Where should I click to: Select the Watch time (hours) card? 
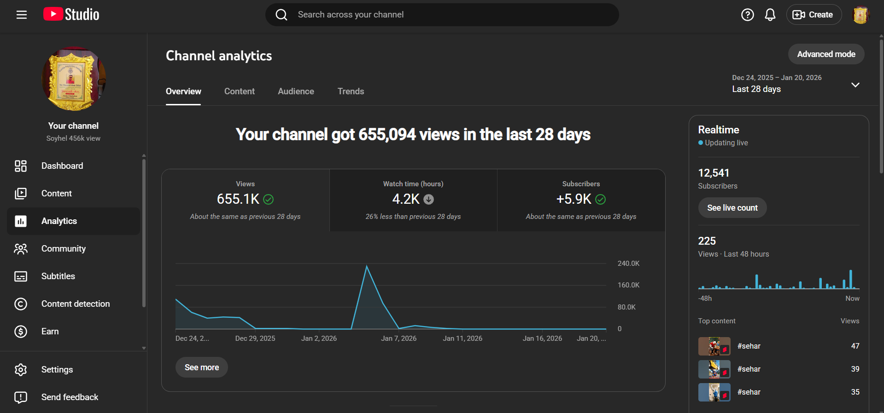[x=413, y=200]
